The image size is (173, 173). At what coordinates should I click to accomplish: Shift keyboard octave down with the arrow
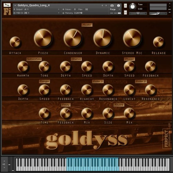(4, 167)
